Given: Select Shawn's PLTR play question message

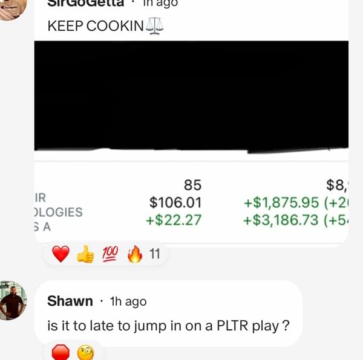Looking at the screenshot, I should point(168,326).
